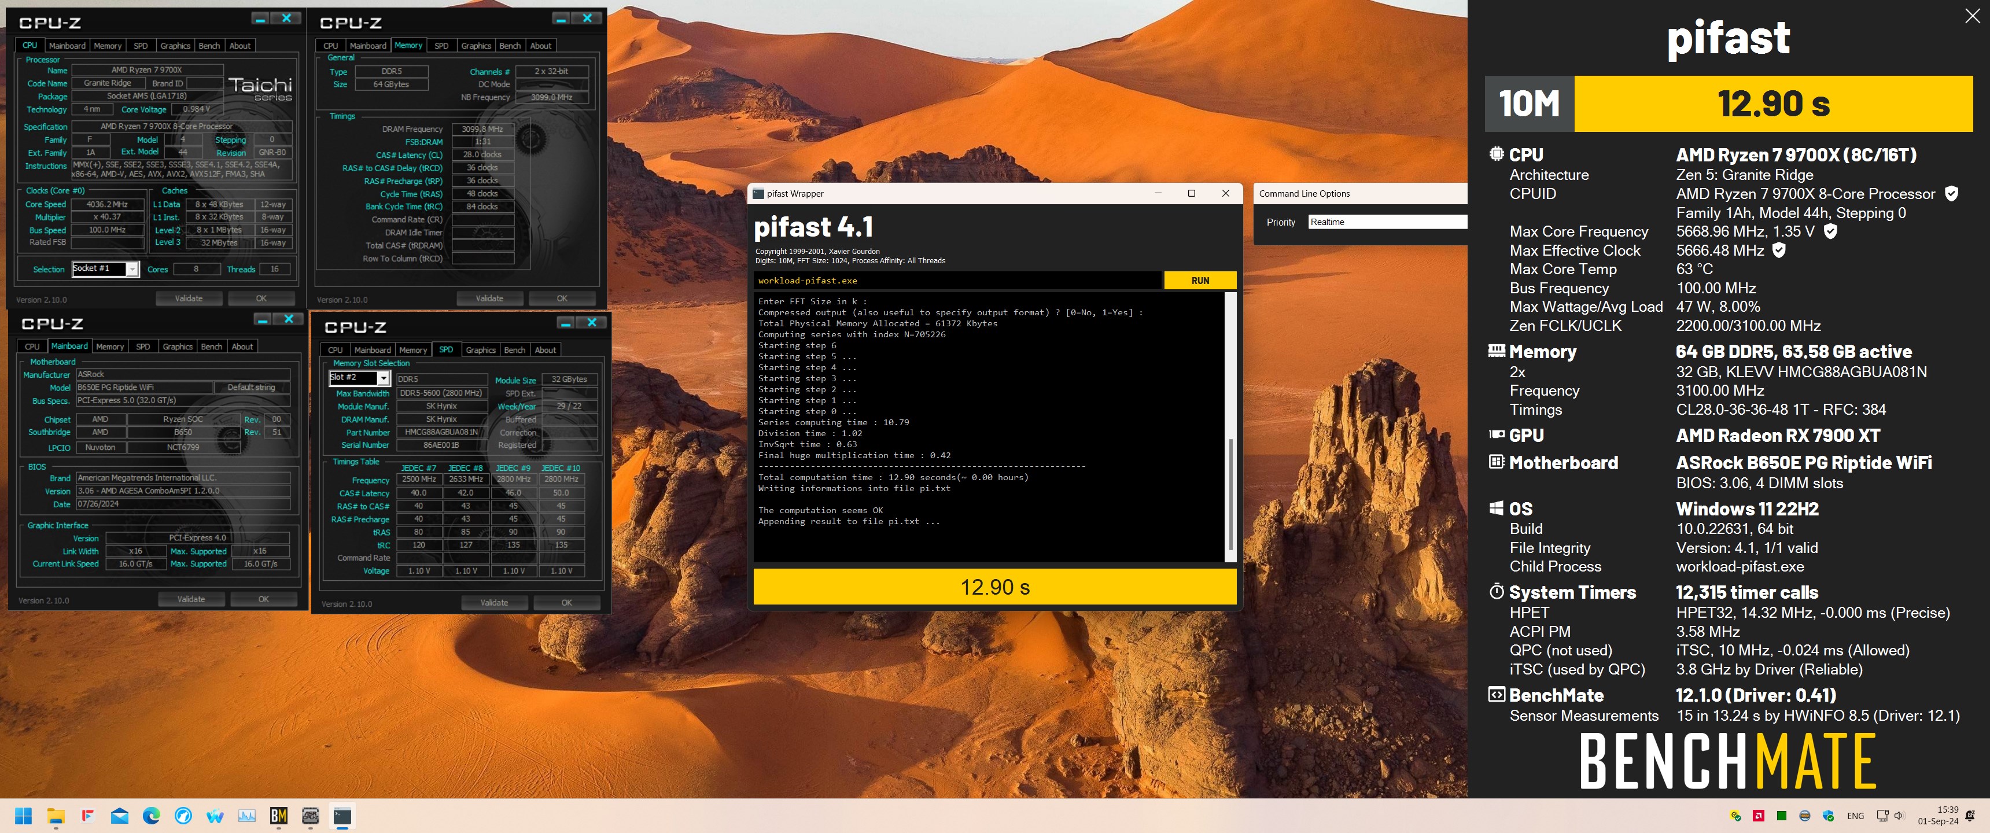The image size is (1990, 833).
Task: Open Windows Security from the shield tray icon
Action: 1828,816
